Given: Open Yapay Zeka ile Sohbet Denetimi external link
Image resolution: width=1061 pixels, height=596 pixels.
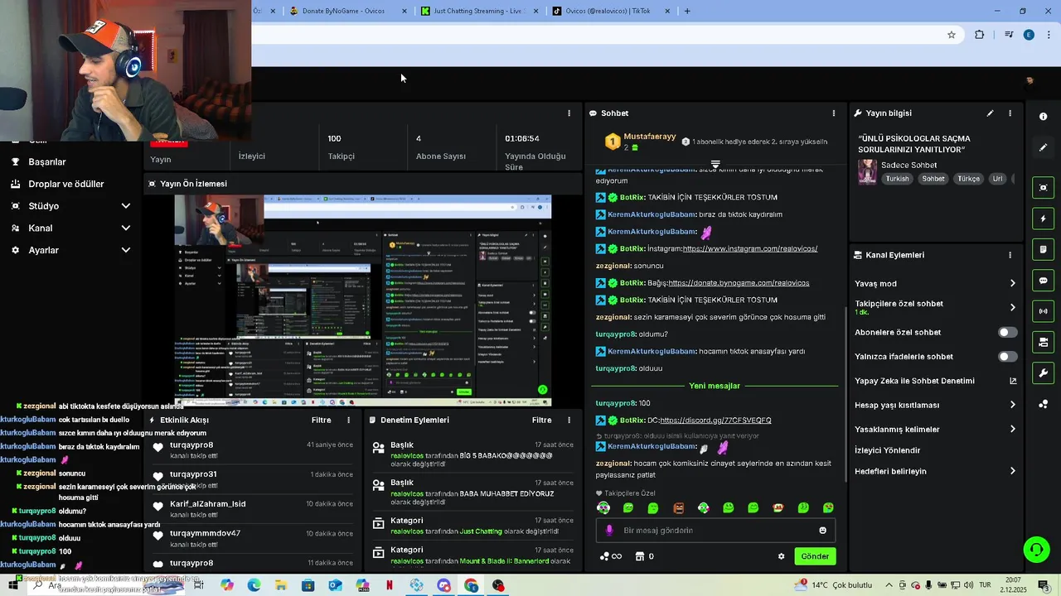Looking at the screenshot, I should coord(1013,381).
